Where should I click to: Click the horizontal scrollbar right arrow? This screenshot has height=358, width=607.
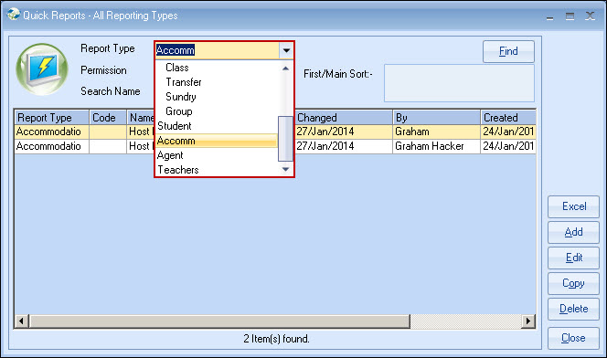(528, 321)
